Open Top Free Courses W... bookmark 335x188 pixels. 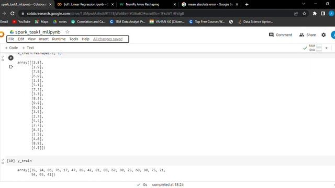click(x=207, y=21)
